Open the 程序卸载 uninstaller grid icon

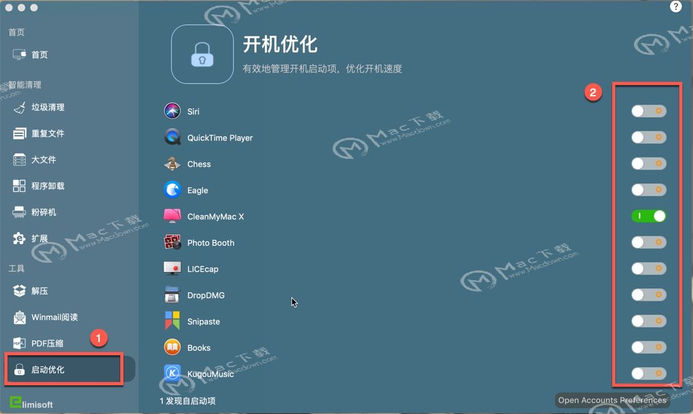pos(19,186)
